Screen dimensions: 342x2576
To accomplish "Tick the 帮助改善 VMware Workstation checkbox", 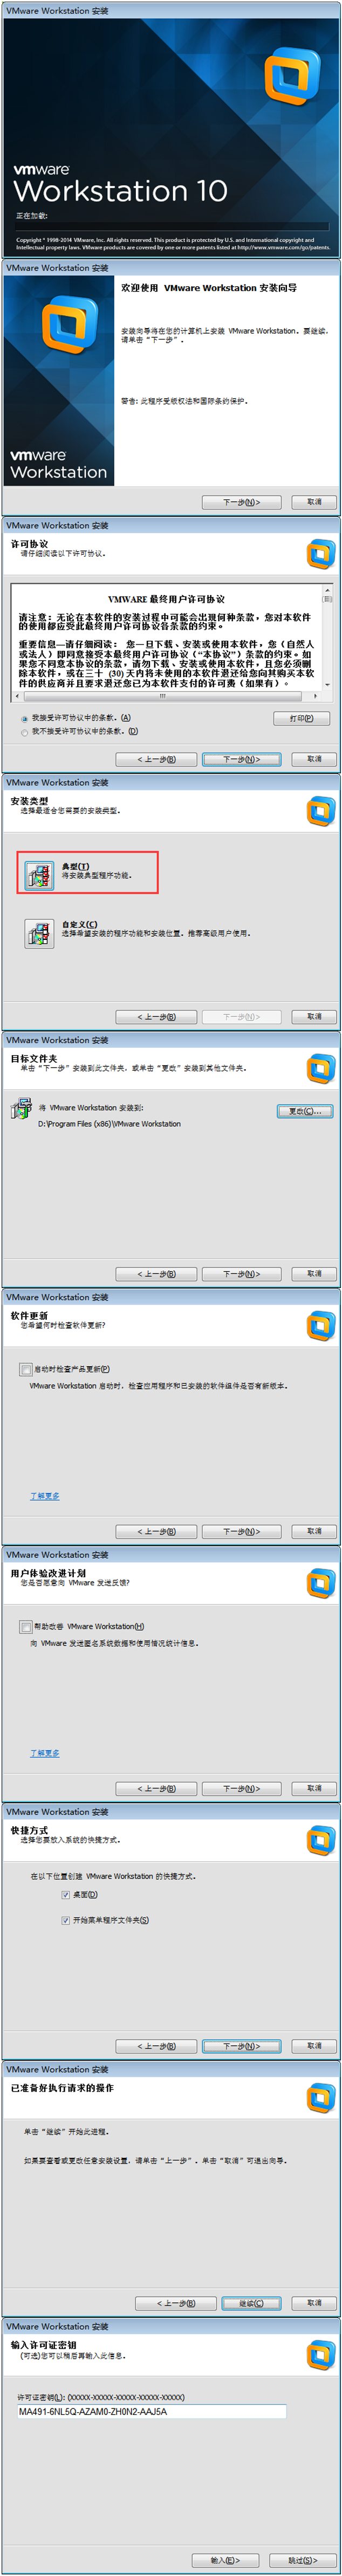I will point(26,1626).
